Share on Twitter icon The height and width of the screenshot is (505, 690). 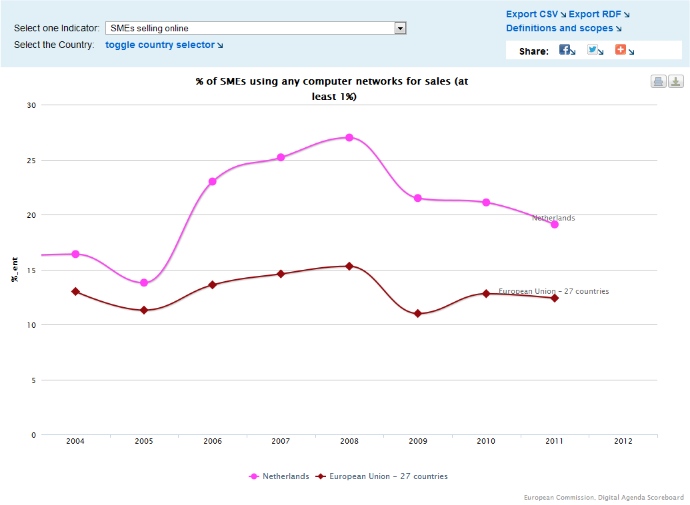[x=593, y=49]
